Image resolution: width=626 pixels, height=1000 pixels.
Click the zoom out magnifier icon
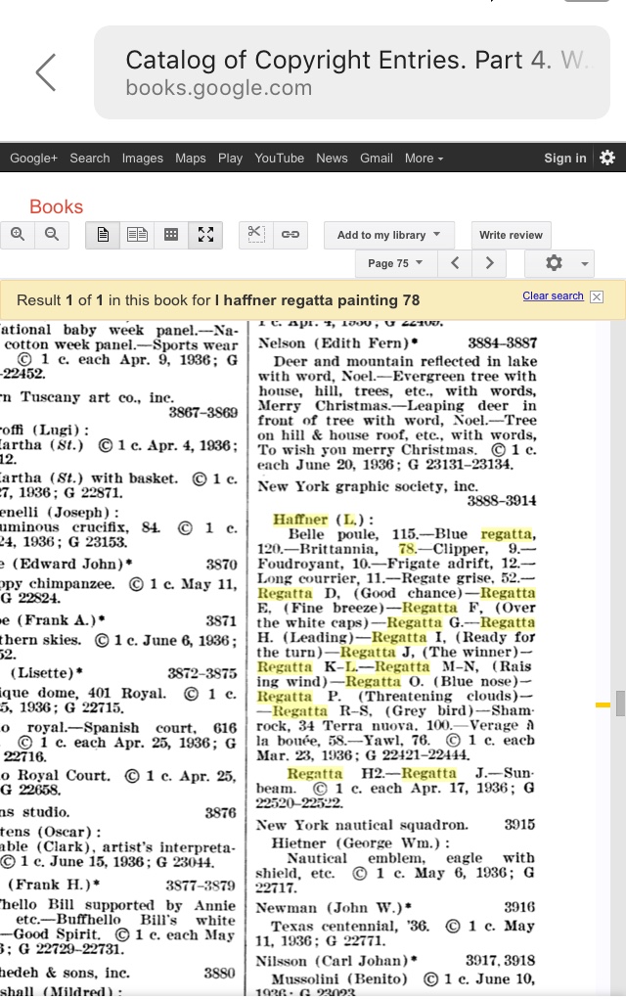tap(52, 235)
